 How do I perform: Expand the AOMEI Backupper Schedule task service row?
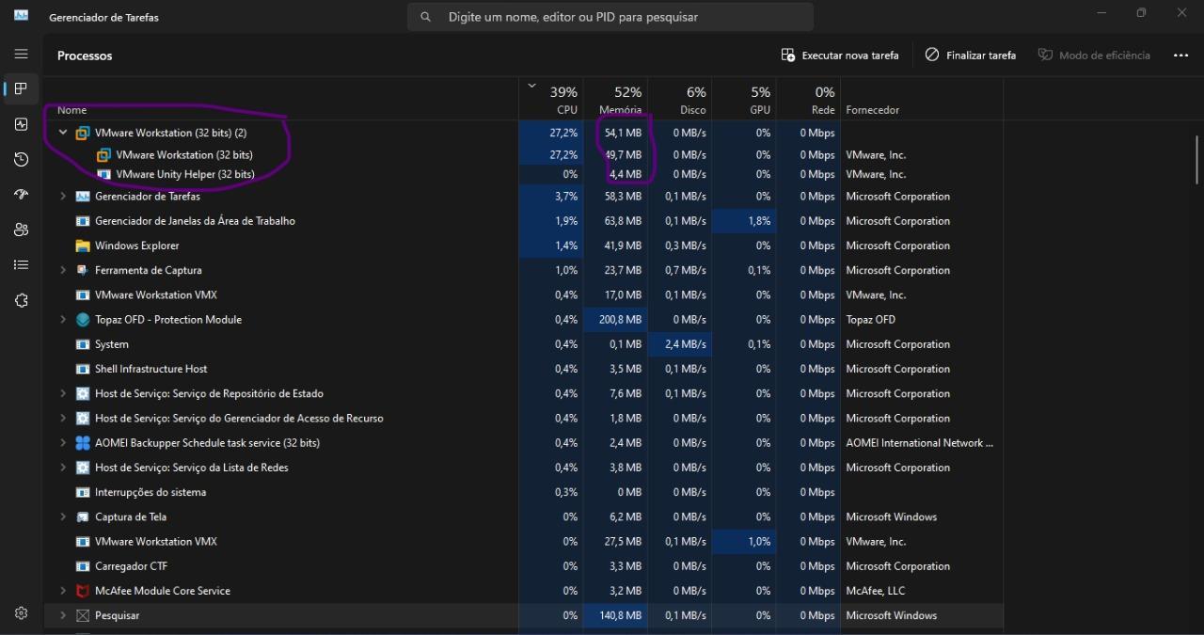coord(63,443)
